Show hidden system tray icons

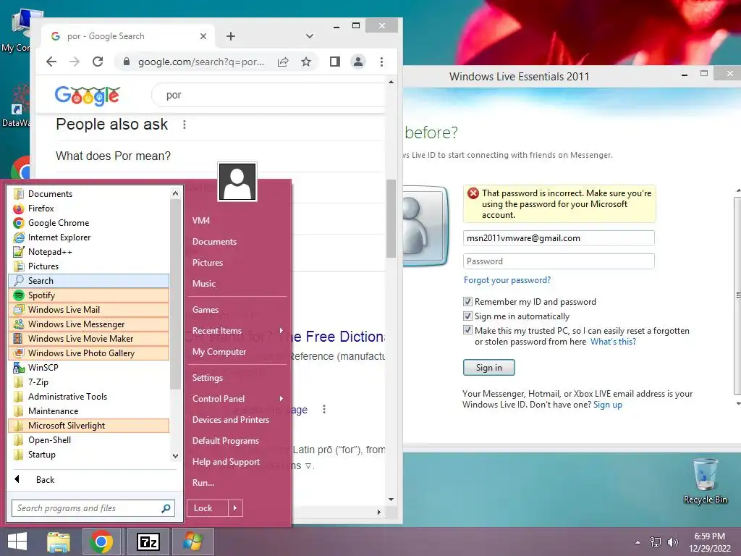(638, 542)
